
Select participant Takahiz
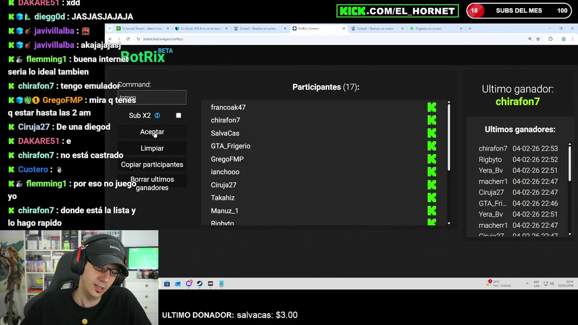click(223, 198)
